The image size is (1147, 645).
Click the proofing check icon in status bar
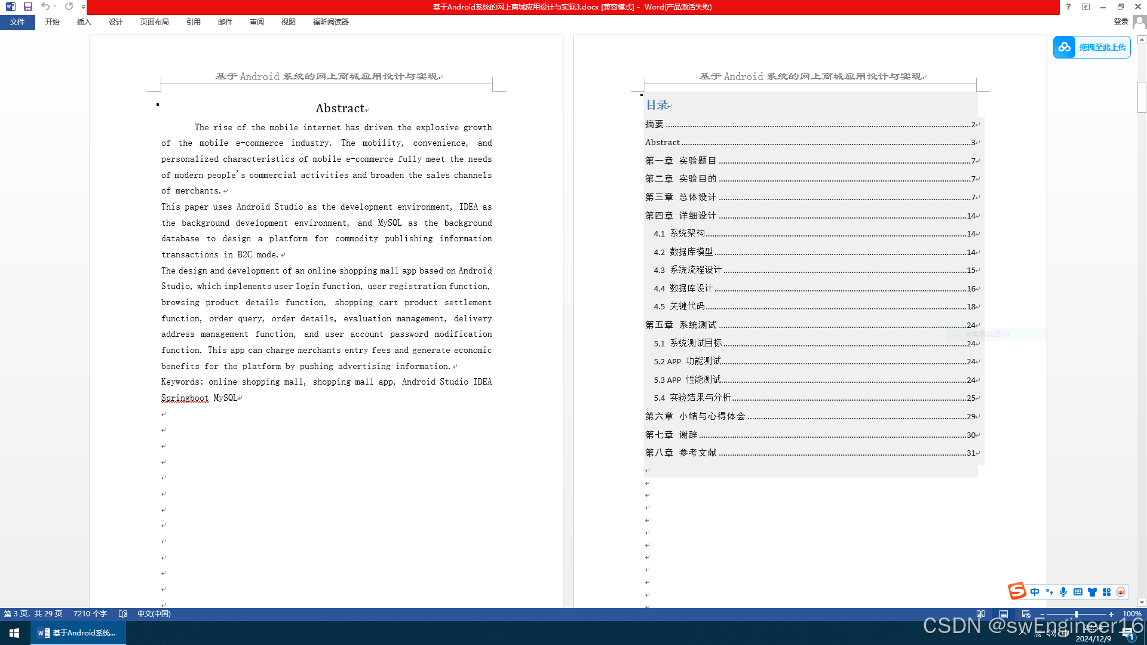tap(123, 614)
